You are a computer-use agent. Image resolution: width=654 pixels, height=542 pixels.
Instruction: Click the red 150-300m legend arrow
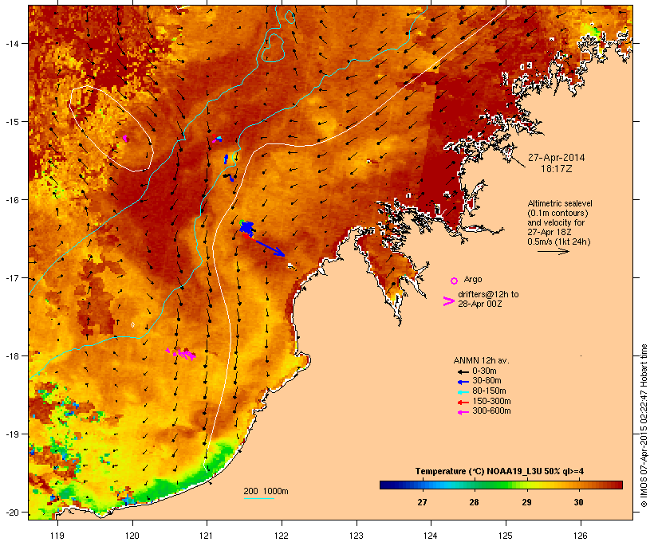463,403
